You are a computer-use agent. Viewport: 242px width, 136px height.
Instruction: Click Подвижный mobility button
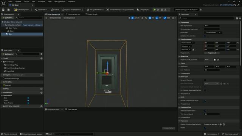pyautogui.click(x=212, y=53)
